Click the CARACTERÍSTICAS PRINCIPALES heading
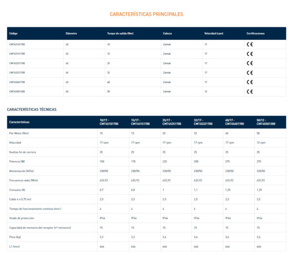 (x=146, y=14)
